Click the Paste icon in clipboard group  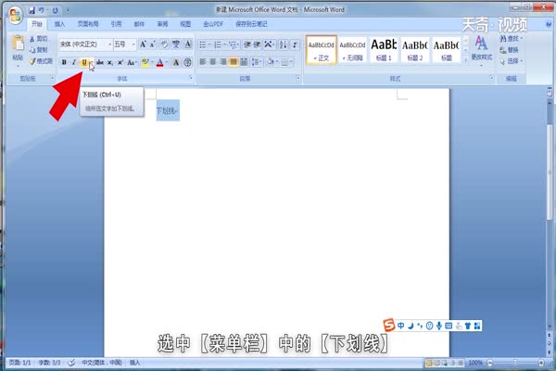point(18,48)
